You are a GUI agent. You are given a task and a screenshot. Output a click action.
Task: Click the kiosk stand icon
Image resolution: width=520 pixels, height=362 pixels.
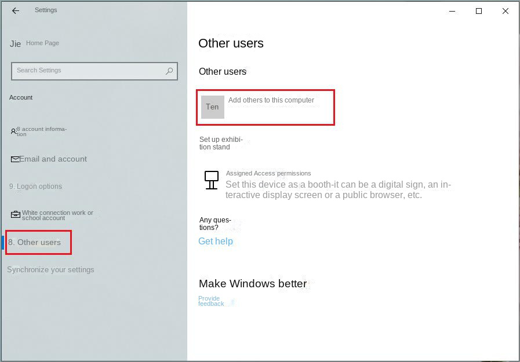point(212,180)
